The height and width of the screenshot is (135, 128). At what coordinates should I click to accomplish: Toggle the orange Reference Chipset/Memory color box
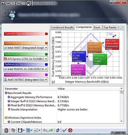point(46,43)
